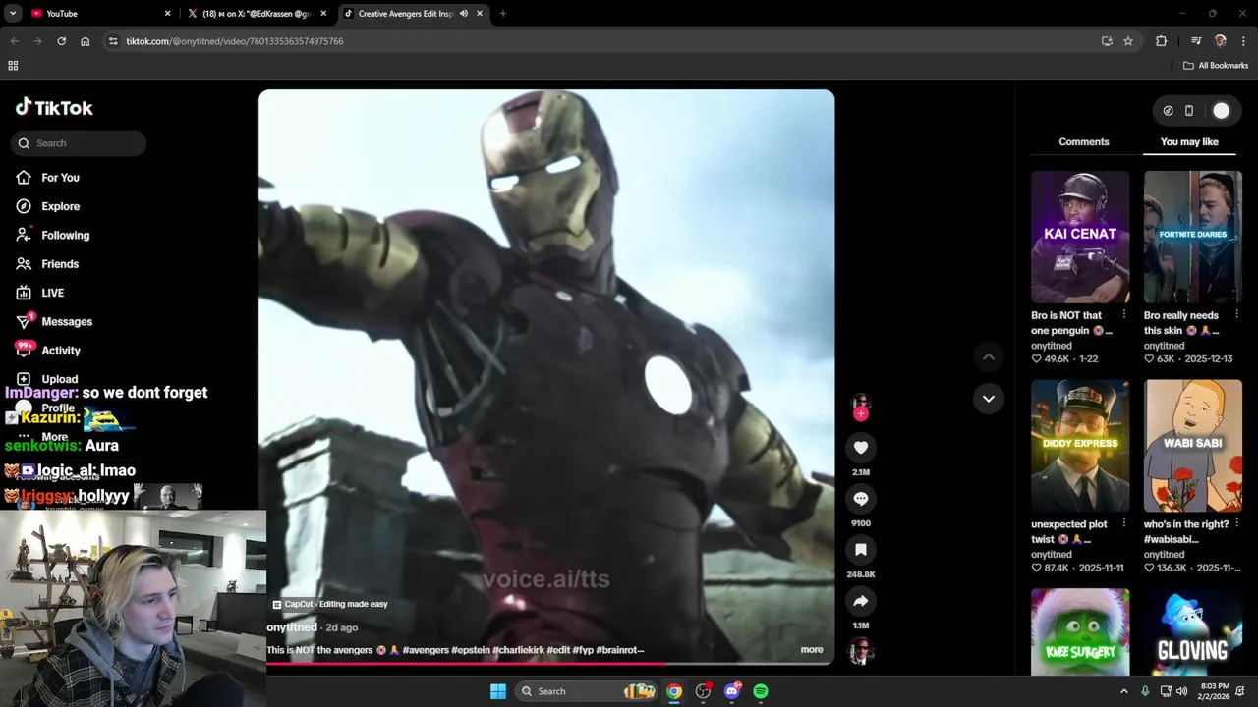View site information icon in address bar

(x=113, y=41)
